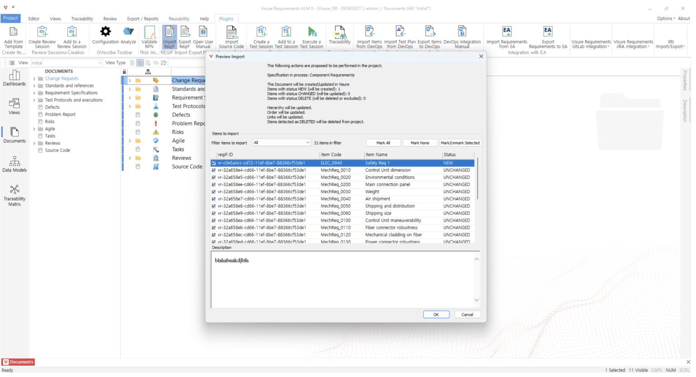Click Add to a Test Session icon
Viewport: 696px width, 377px height.
[x=286, y=38]
